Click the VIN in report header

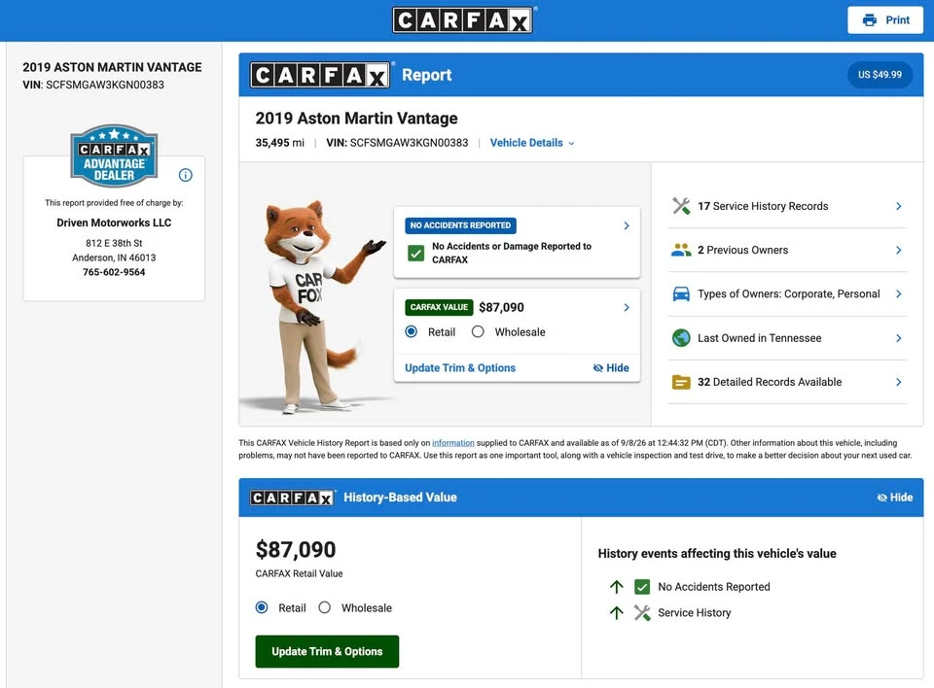pos(397,143)
